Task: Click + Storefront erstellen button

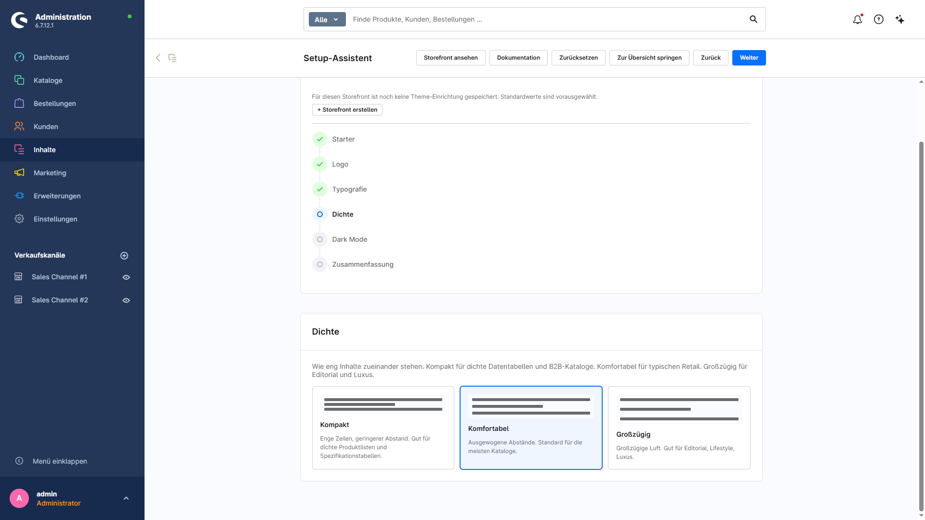Action: [347, 110]
